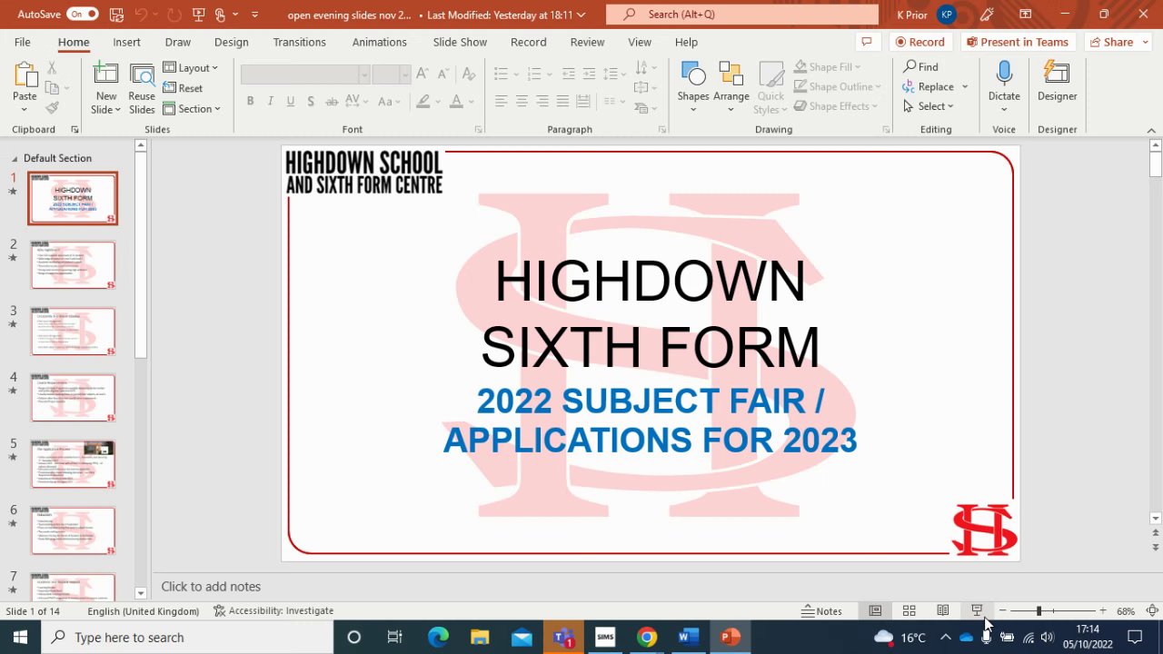The width and height of the screenshot is (1163, 654).
Task: Click the Find button
Action: point(921,67)
